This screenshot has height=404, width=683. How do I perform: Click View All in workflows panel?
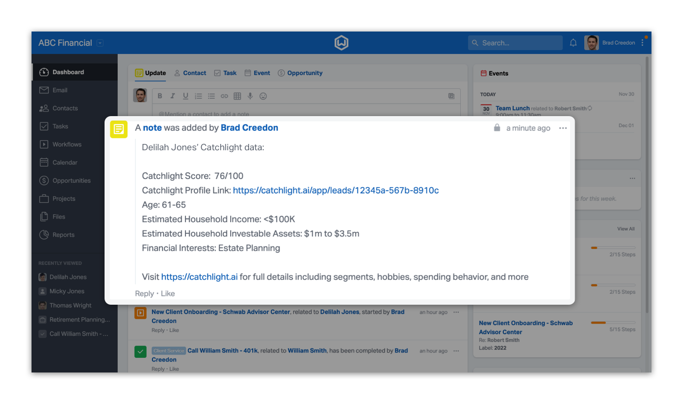(x=626, y=229)
